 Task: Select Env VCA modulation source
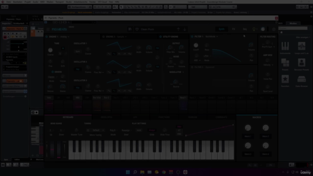click(97, 98)
